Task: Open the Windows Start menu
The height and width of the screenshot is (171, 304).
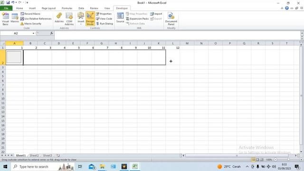Action: [5, 167]
